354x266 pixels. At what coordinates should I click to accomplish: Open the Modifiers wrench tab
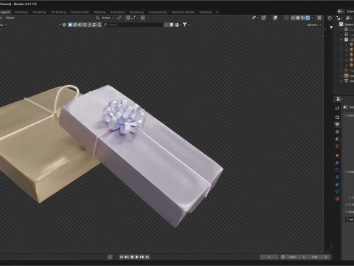coord(337,163)
